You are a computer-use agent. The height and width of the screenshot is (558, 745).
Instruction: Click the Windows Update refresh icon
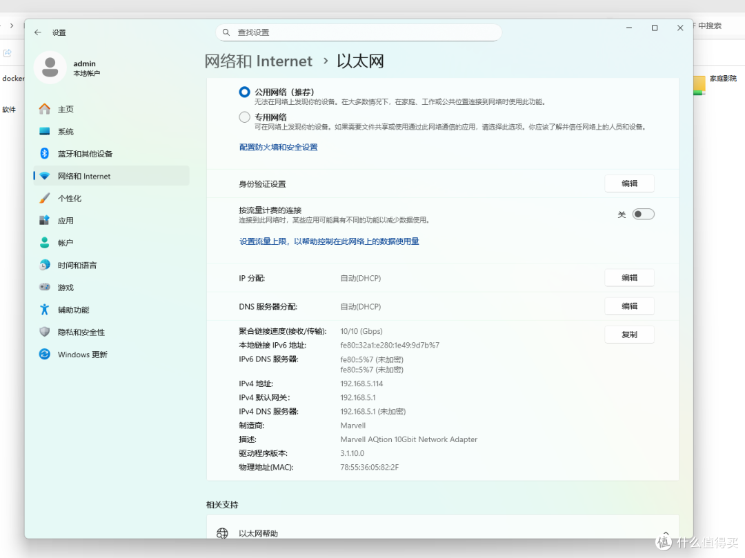click(45, 355)
